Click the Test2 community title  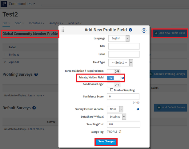point(10,14)
